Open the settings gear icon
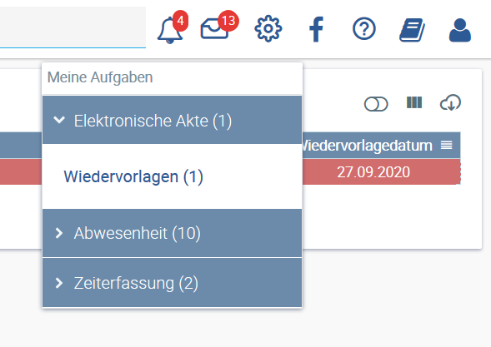491x347 pixels. point(268,29)
